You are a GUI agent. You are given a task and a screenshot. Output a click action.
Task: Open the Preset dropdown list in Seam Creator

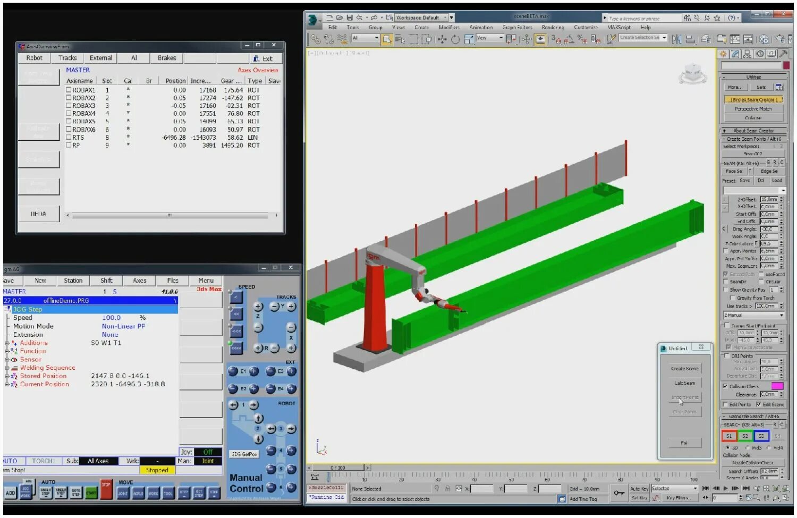coord(754,190)
